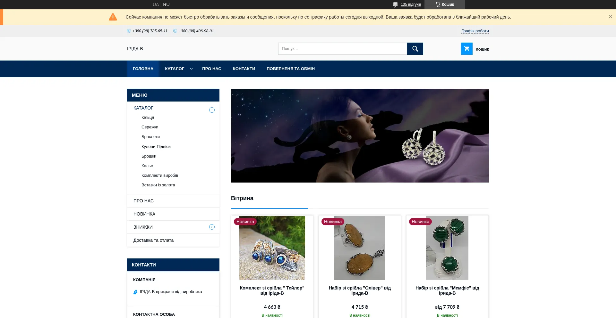The image size is (616, 318).
Task: Click the company icon near ІРІДА-В прикраси
Action: [x=135, y=292]
